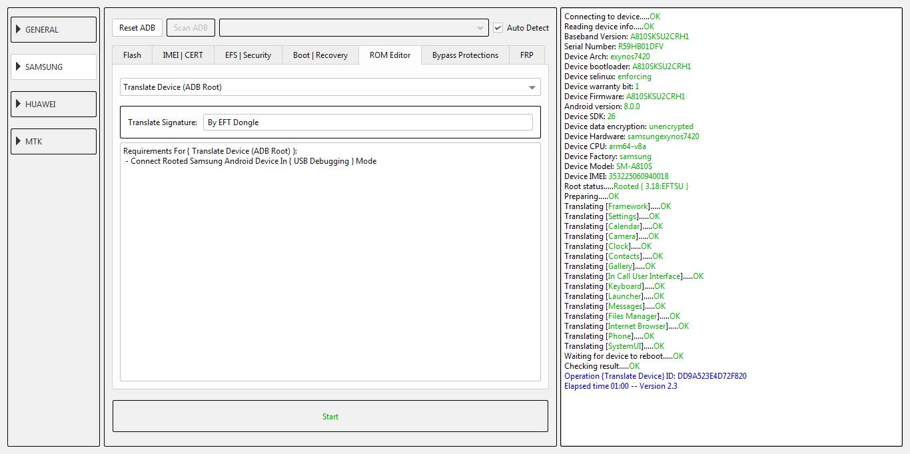
Task: Click the Device IMEI 353225060940018 line
Action: tap(616, 176)
